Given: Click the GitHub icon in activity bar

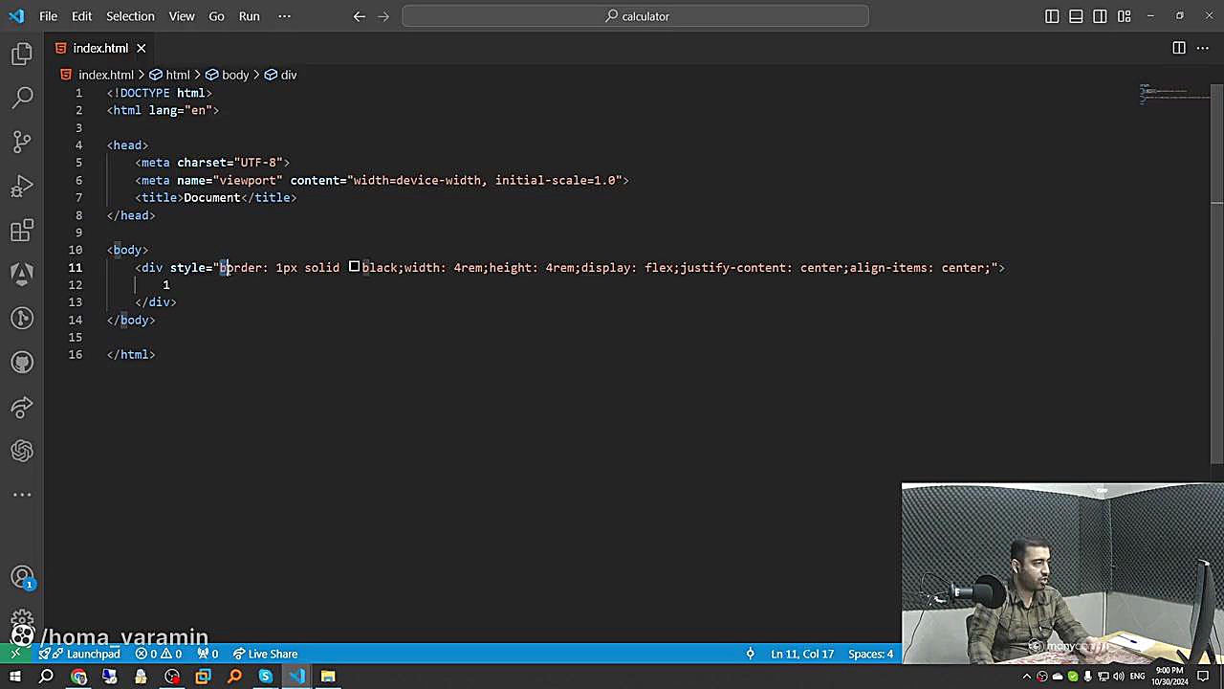Looking at the screenshot, I should tap(22, 362).
